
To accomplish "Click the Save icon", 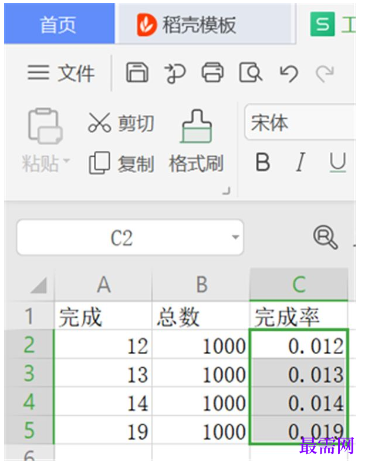I will (137, 72).
